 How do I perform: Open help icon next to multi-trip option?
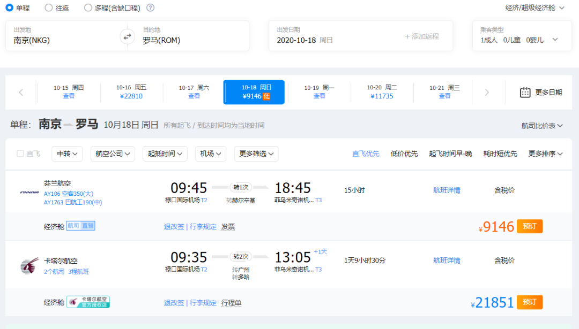(150, 7)
